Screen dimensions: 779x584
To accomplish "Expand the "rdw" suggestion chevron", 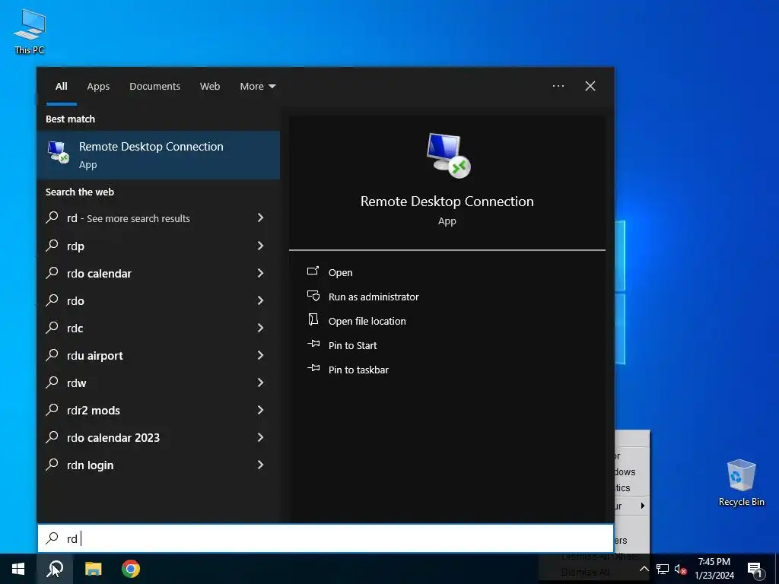I will pyautogui.click(x=260, y=382).
